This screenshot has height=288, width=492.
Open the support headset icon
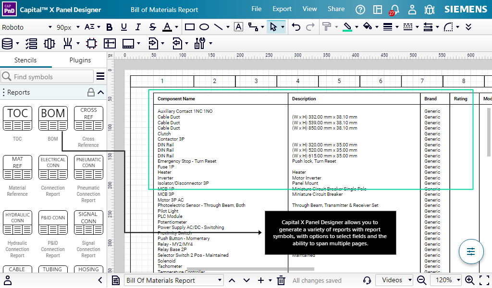(x=367, y=280)
